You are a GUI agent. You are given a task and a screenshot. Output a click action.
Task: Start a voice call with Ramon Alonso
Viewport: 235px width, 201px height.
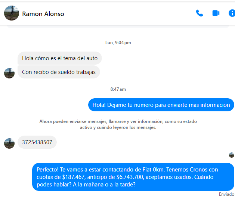pyautogui.click(x=200, y=13)
